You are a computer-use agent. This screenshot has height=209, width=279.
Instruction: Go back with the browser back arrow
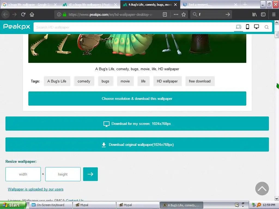point(6,14)
